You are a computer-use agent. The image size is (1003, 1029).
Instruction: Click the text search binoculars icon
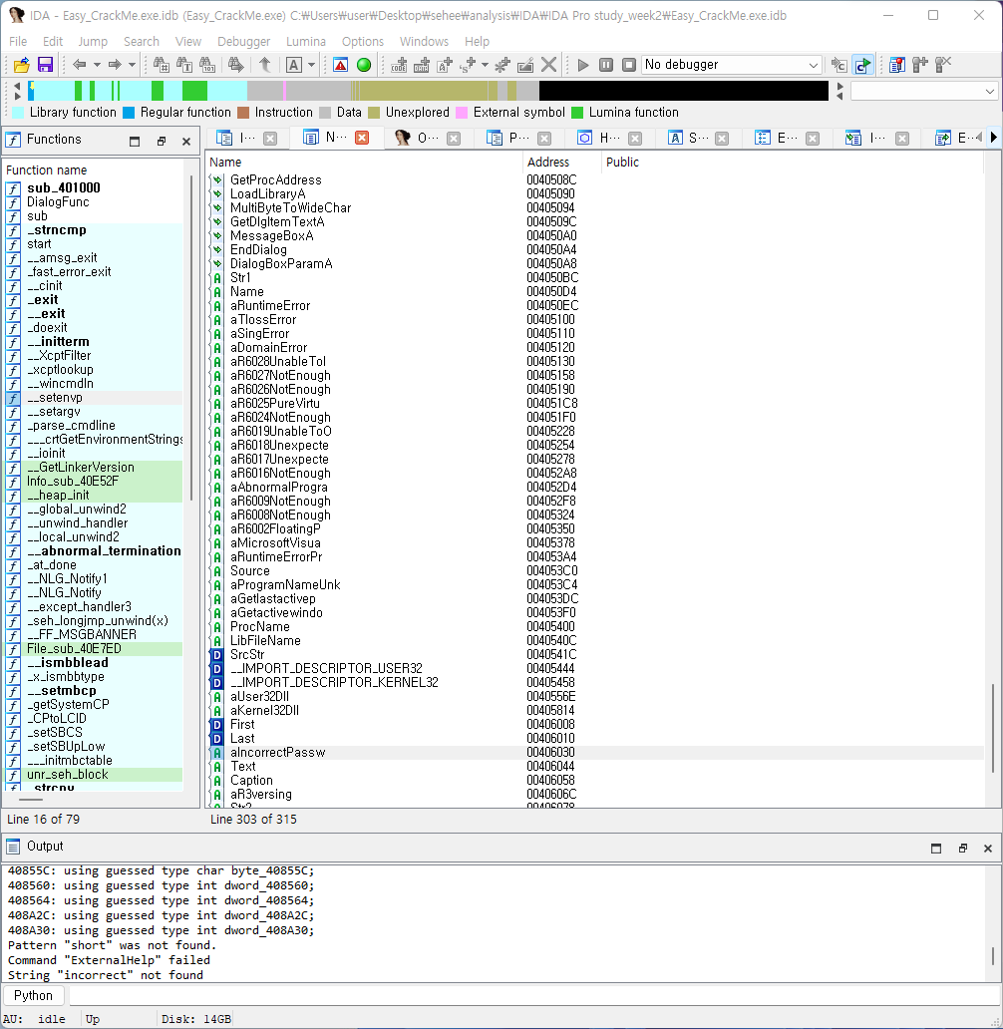click(184, 65)
